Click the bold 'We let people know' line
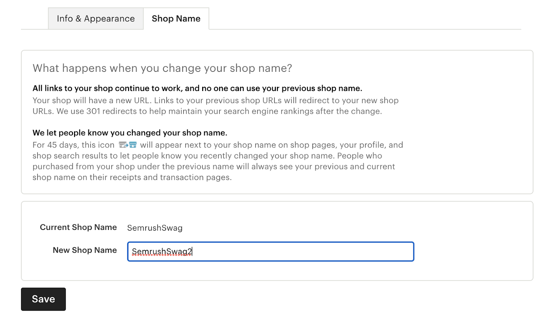 [130, 133]
